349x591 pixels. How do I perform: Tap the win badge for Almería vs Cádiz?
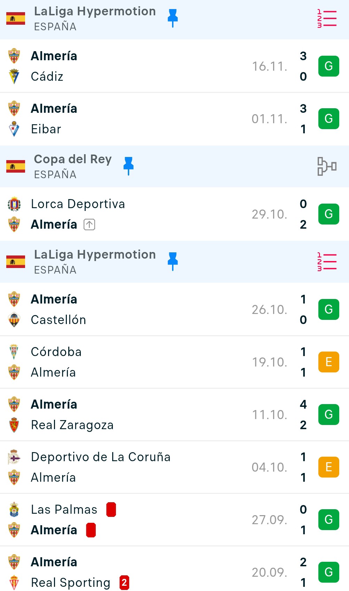(x=328, y=66)
